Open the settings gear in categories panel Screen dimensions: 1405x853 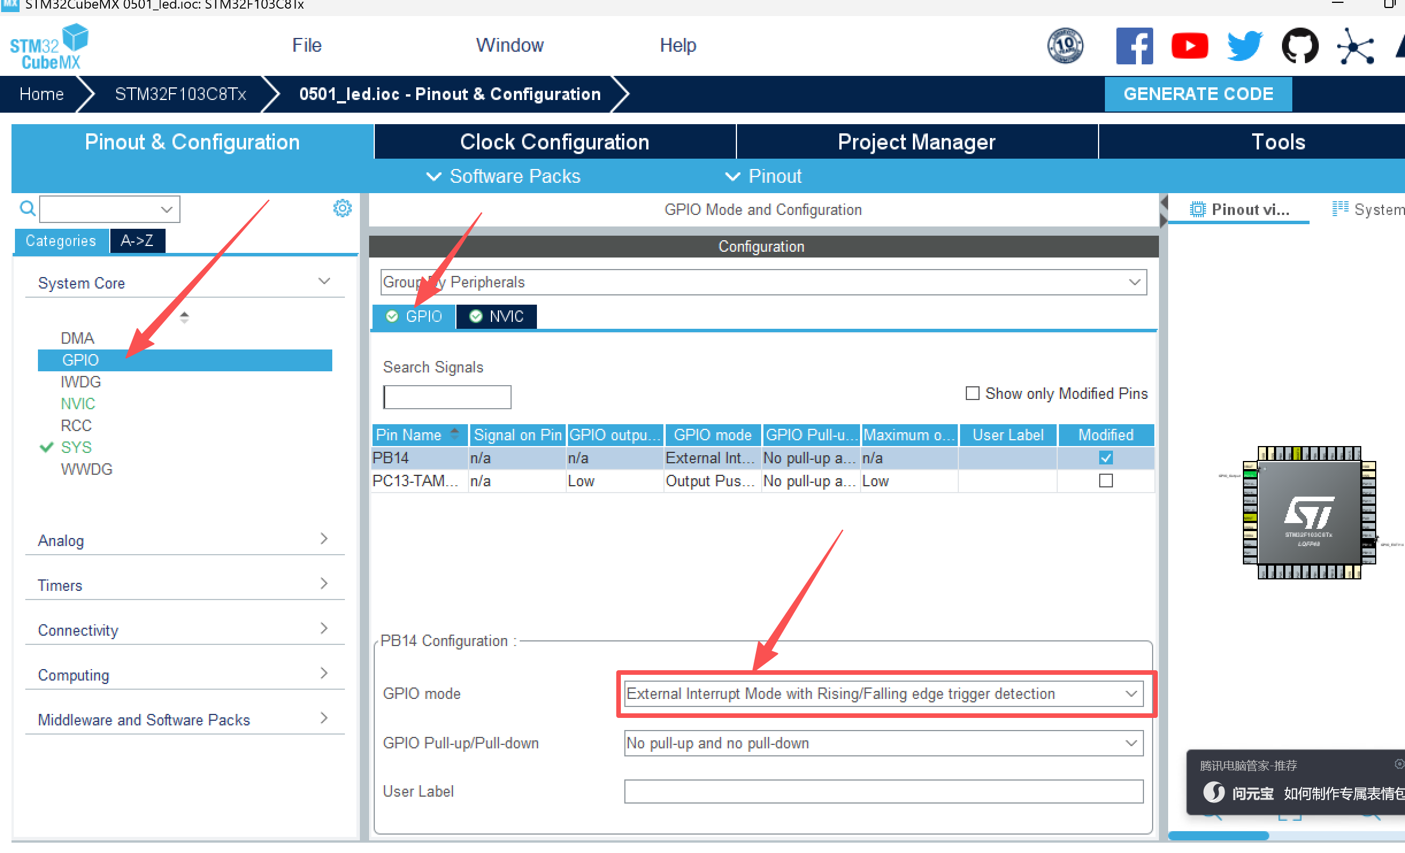point(342,208)
